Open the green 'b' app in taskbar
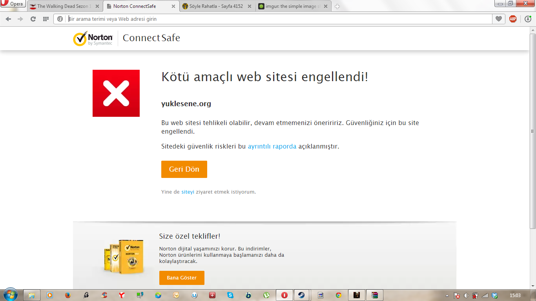Viewport: 536px width, 301px height. 248,295
